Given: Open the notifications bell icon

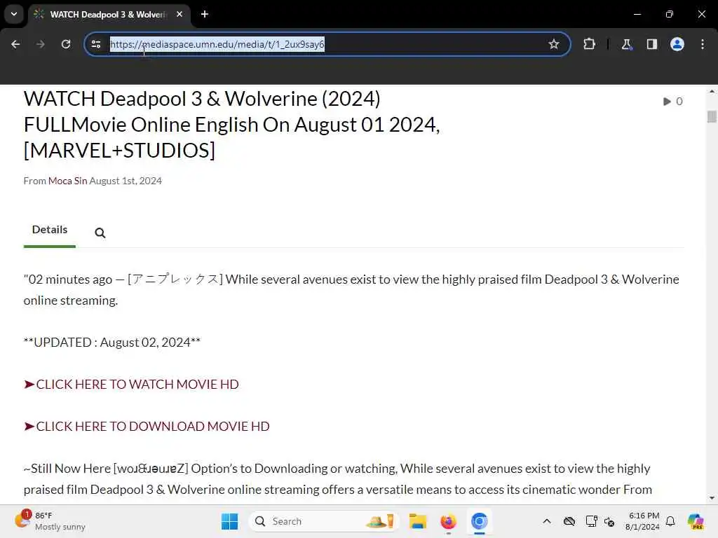Looking at the screenshot, I should pyautogui.click(x=670, y=521).
